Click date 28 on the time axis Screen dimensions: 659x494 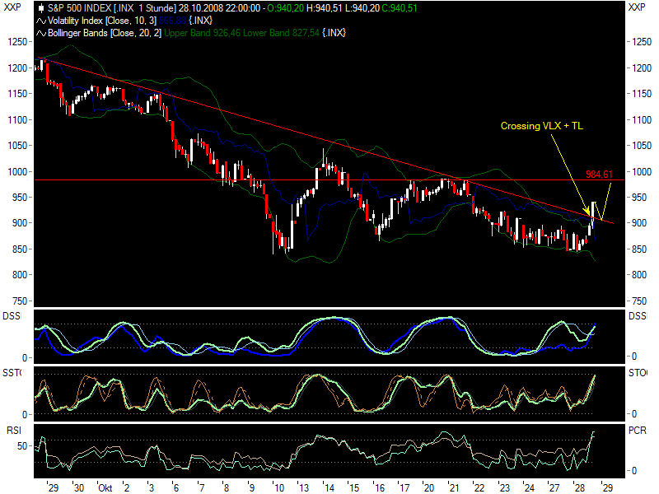pos(580,488)
